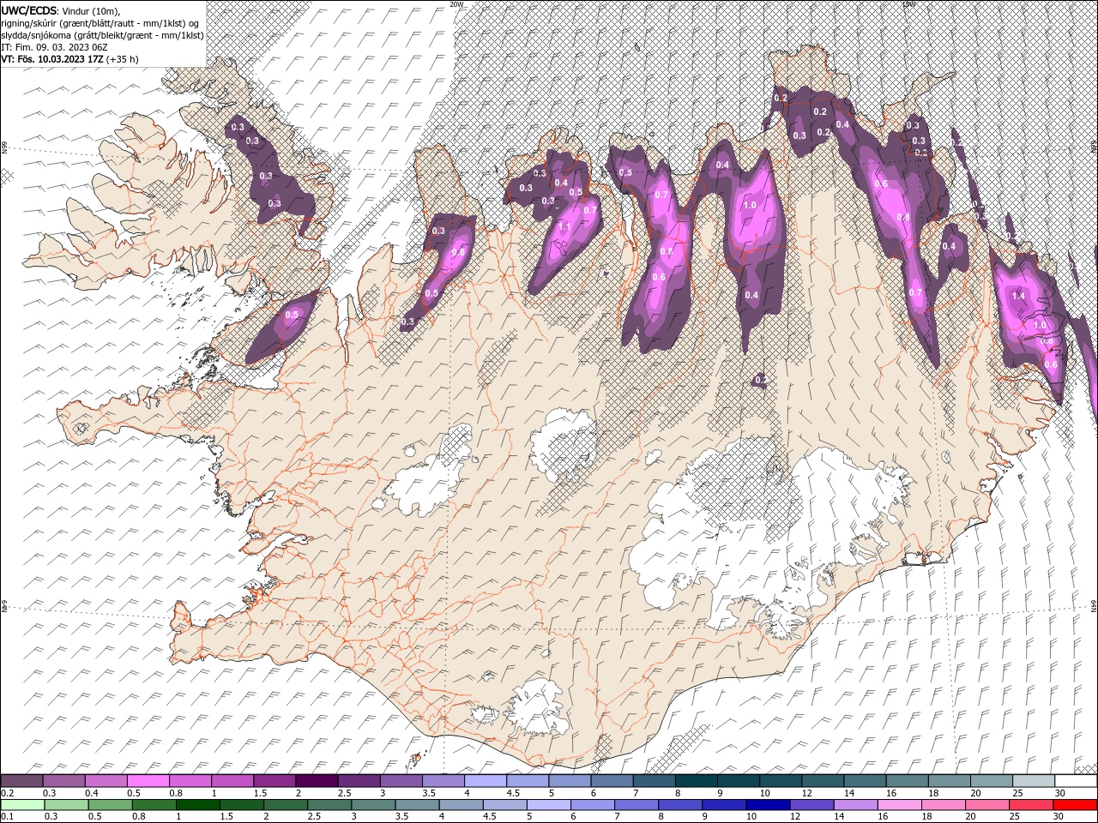Screen dimensions: 1098x823
Task: Click the 'VT: Fös. 10.03.2023 17Z (+35 h)' line
Action: tap(69, 59)
